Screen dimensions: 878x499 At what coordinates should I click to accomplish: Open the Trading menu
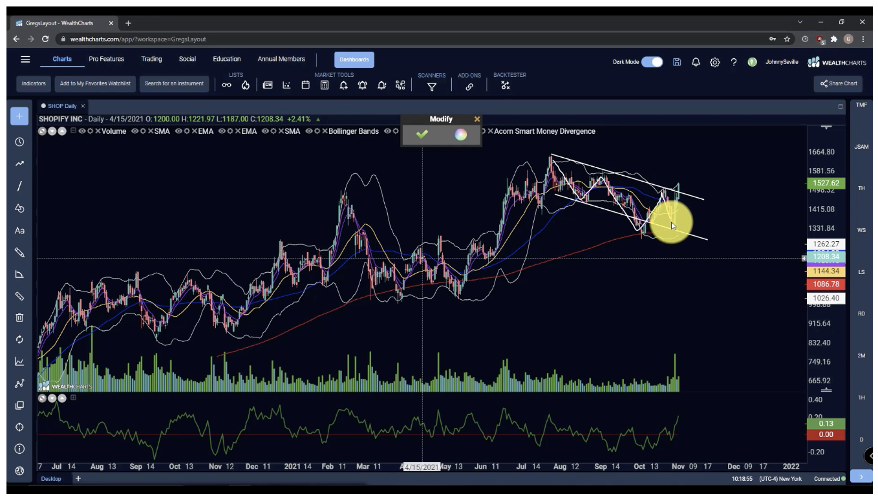(151, 59)
